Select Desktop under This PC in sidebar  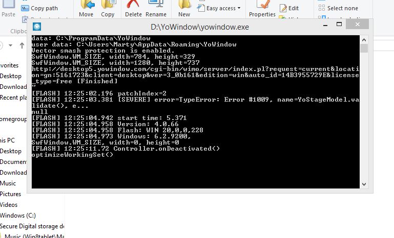tap(11, 151)
